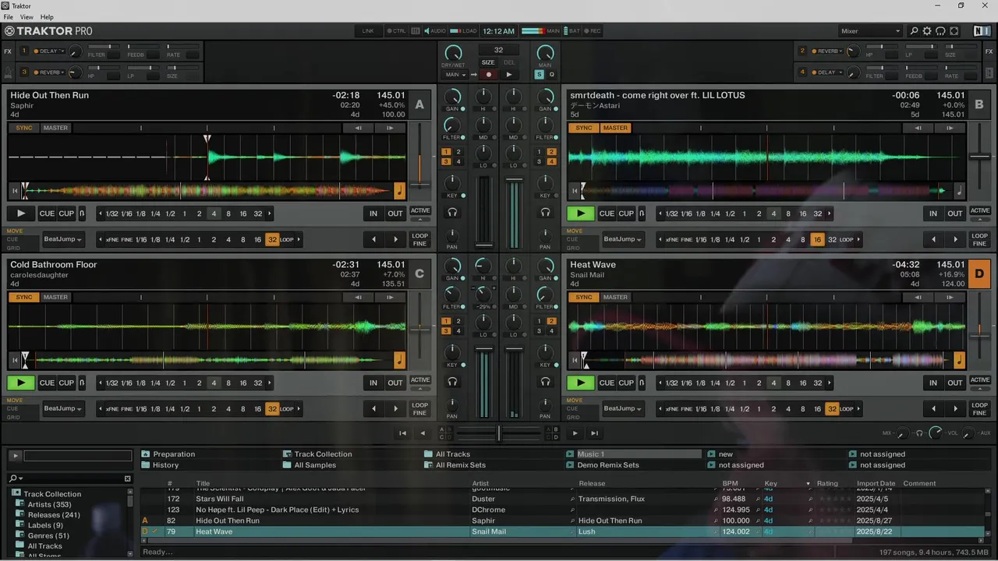998x561 pixels.
Task: Set loop OUT point on deck B
Action: coord(955,213)
